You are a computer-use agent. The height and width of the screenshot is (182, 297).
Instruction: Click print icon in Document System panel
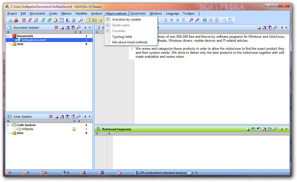click(x=62, y=27)
